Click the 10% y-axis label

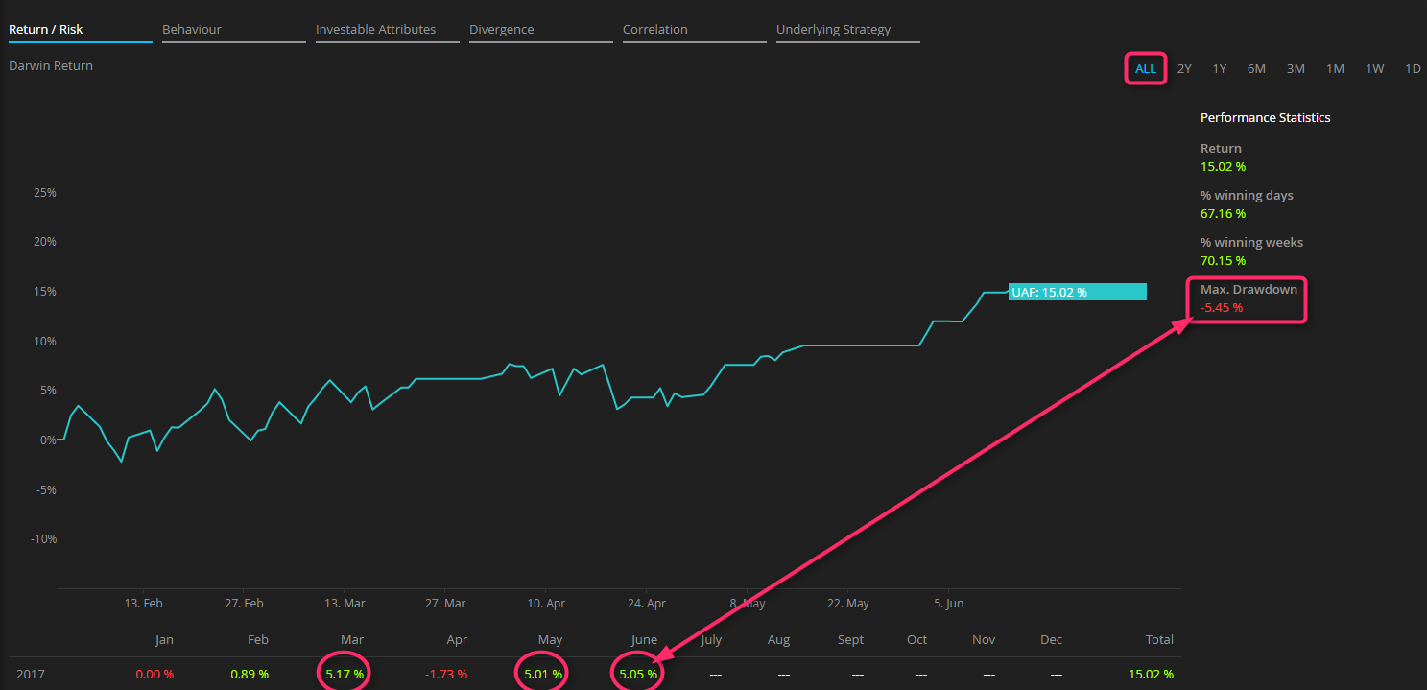[44, 341]
